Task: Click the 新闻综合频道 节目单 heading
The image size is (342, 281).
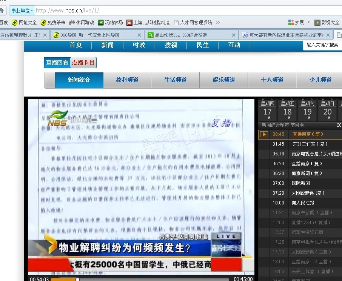Action: (283, 125)
